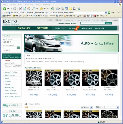Click the IE Back arrow icon
Viewport: 123px width, 124px height.
pos(4,9)
